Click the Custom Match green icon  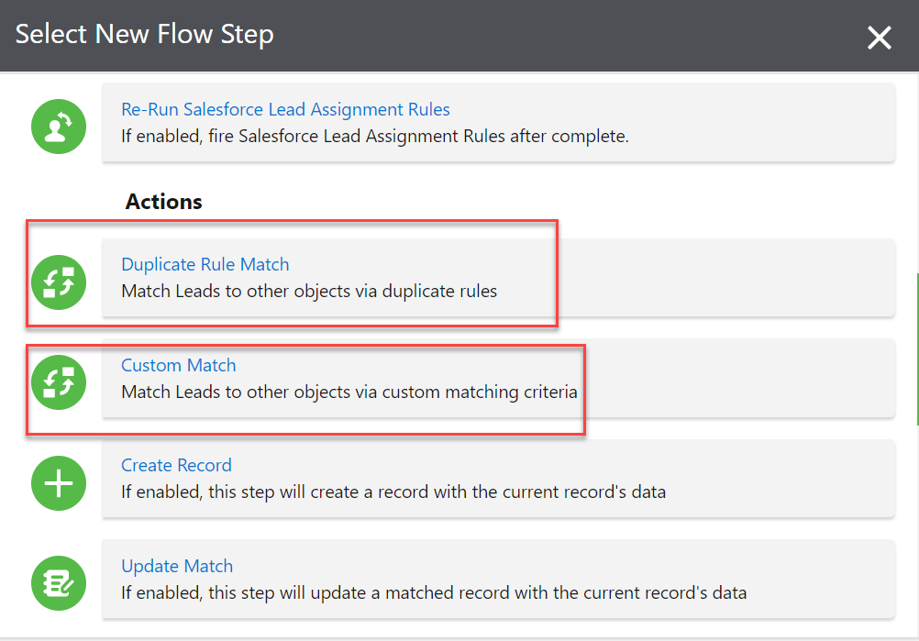click(59, 382)
